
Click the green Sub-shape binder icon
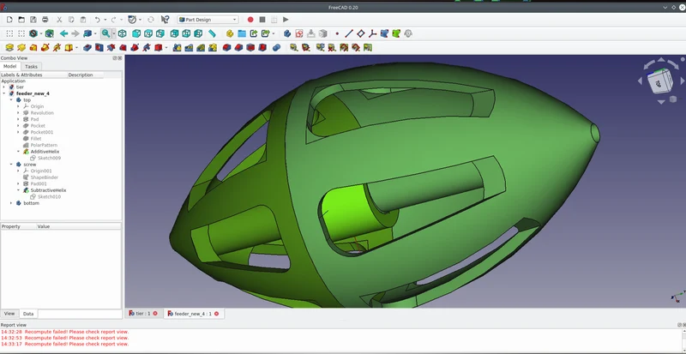(396, 33)
